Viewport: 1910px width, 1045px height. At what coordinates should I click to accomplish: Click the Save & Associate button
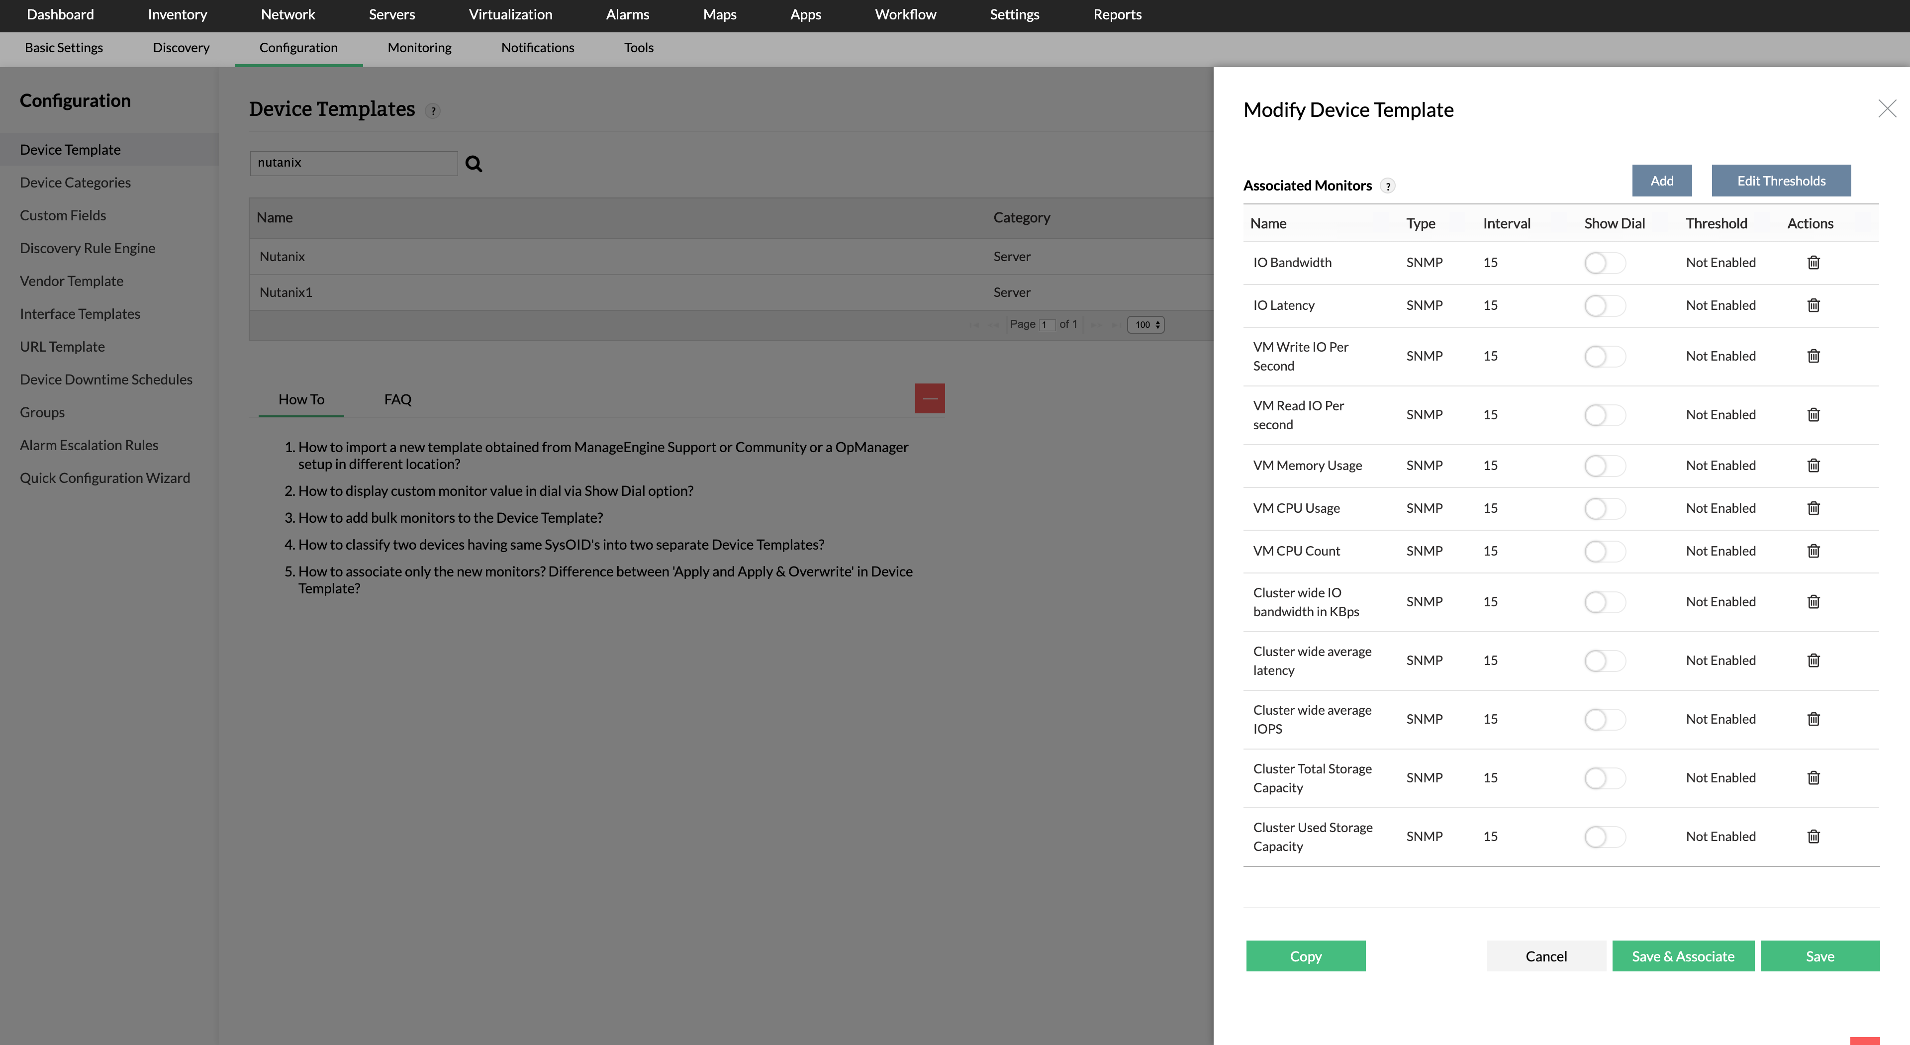(1682, 956)
